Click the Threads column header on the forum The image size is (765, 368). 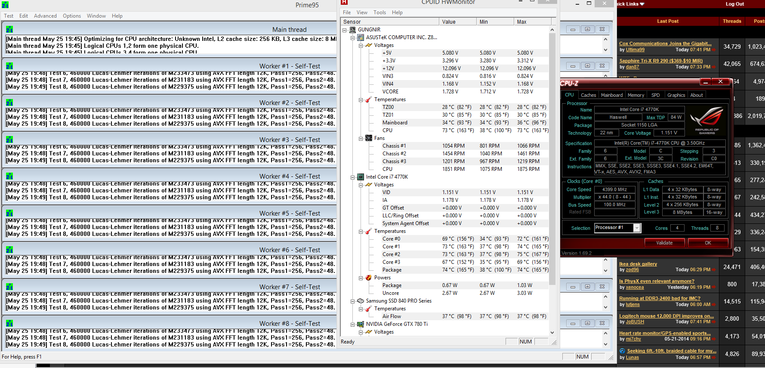732,21
